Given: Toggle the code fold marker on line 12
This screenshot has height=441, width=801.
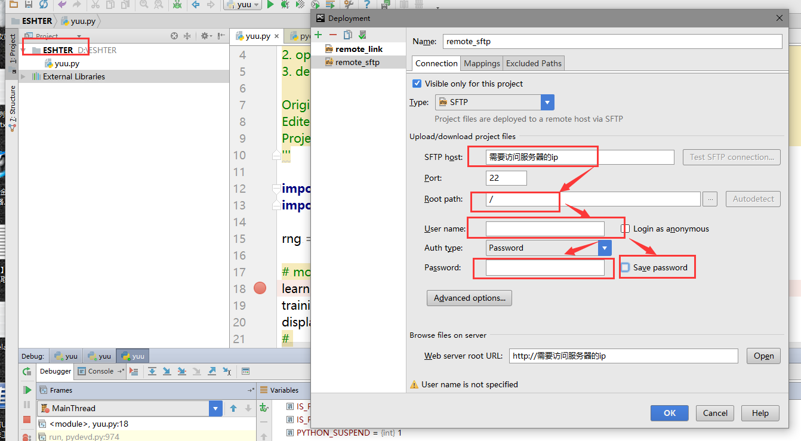Looking at the screenshot, I should click(276, 189).
